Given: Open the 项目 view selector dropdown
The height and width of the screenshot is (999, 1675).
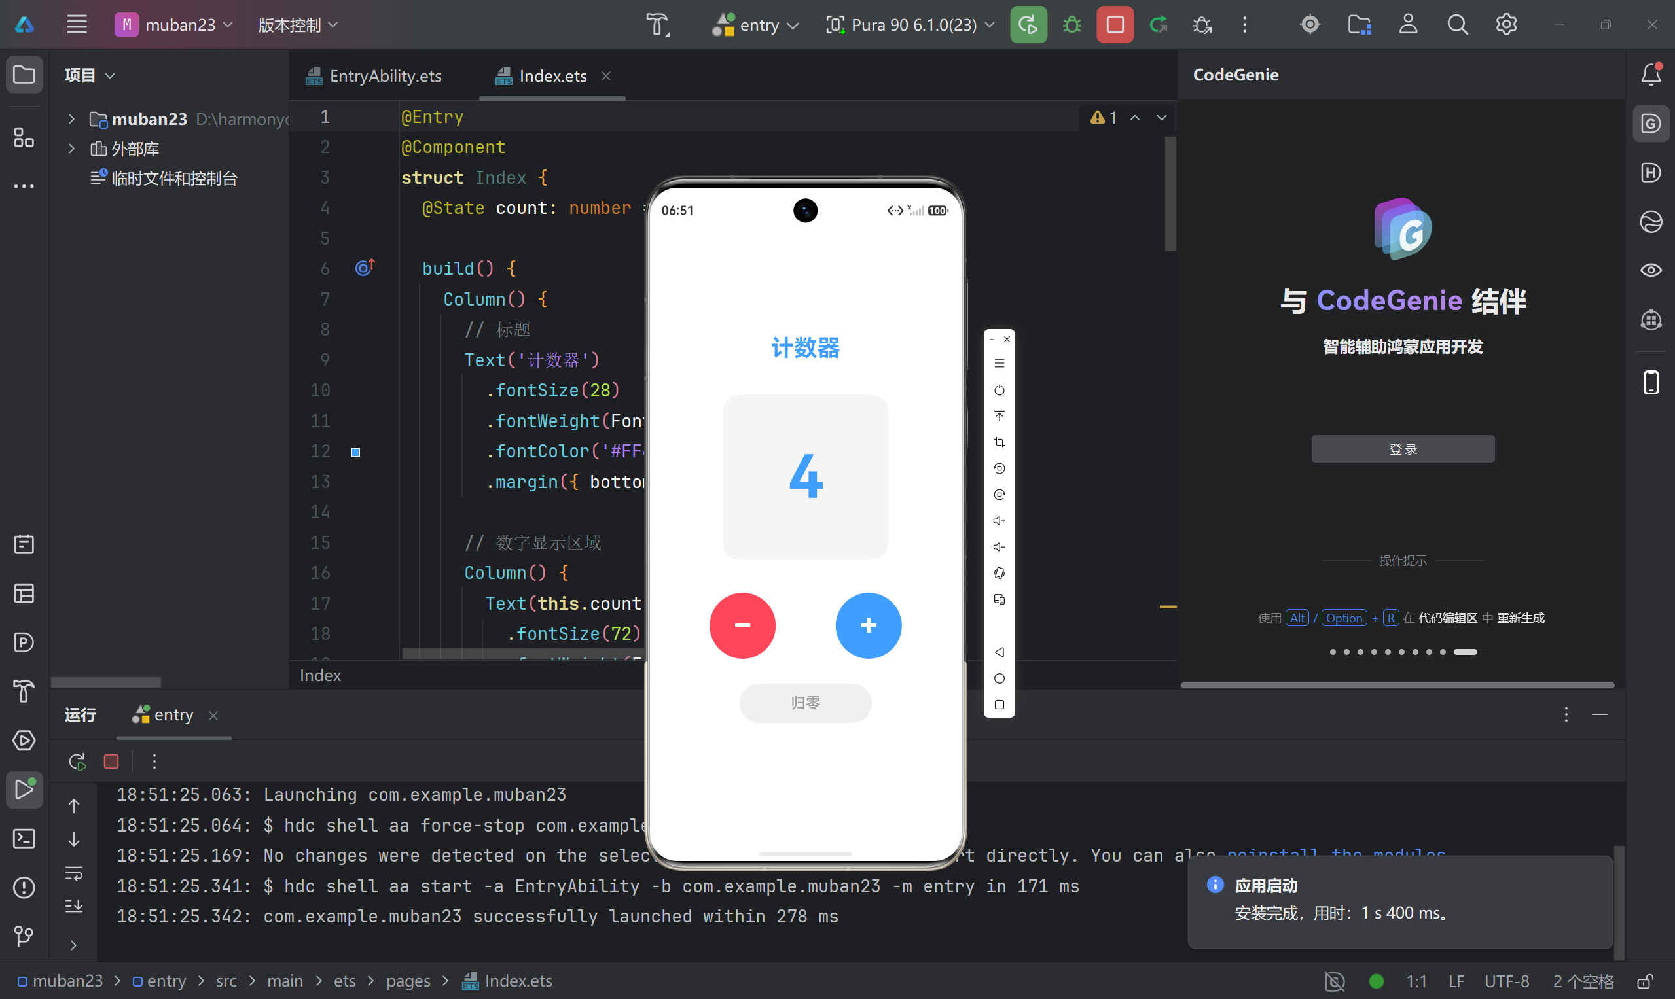Looking at the screenshot, I should point(90,75).
